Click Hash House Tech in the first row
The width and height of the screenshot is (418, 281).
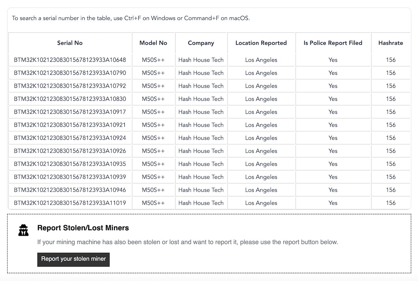click(201, 60)
